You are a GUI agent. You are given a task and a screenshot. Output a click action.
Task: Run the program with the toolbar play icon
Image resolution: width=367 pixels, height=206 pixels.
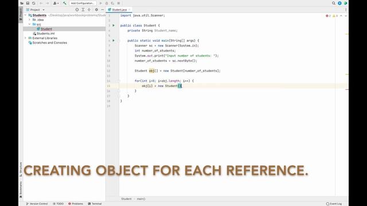coord(101,3)
